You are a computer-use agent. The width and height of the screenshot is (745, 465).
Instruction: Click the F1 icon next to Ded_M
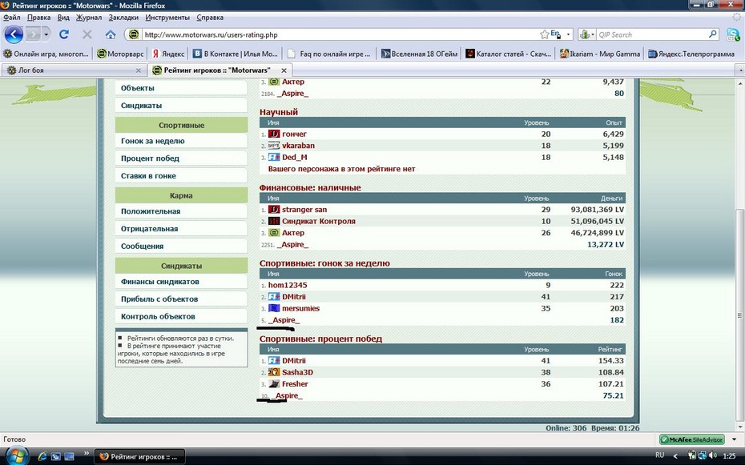pyautogui.click(x=274, y=157)
